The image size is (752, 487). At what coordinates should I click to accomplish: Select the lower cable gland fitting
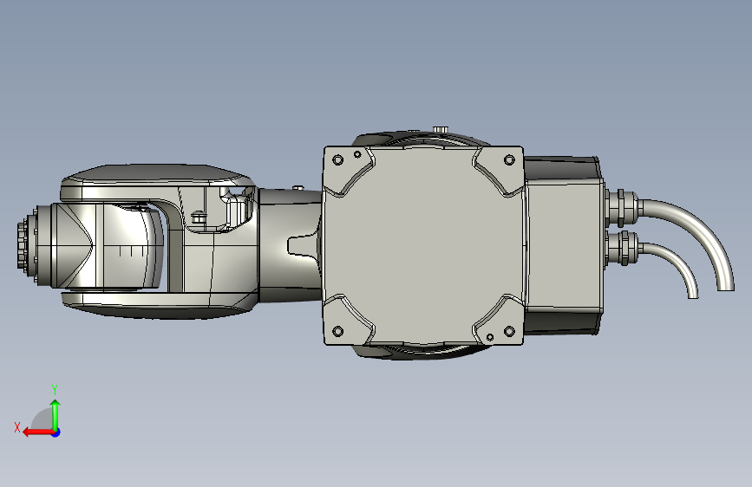(622, 249)
